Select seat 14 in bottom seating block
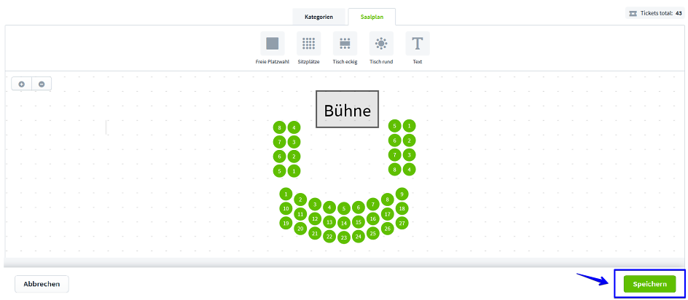 [344, 223]
